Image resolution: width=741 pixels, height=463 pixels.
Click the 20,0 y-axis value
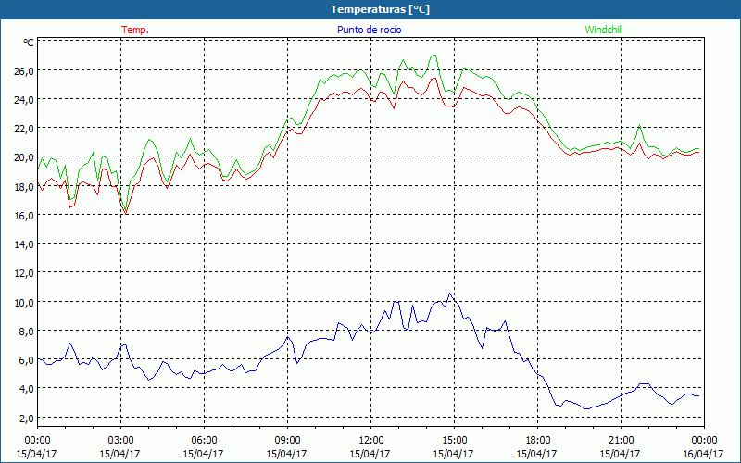pyautogui.click(x=24, y=157)
